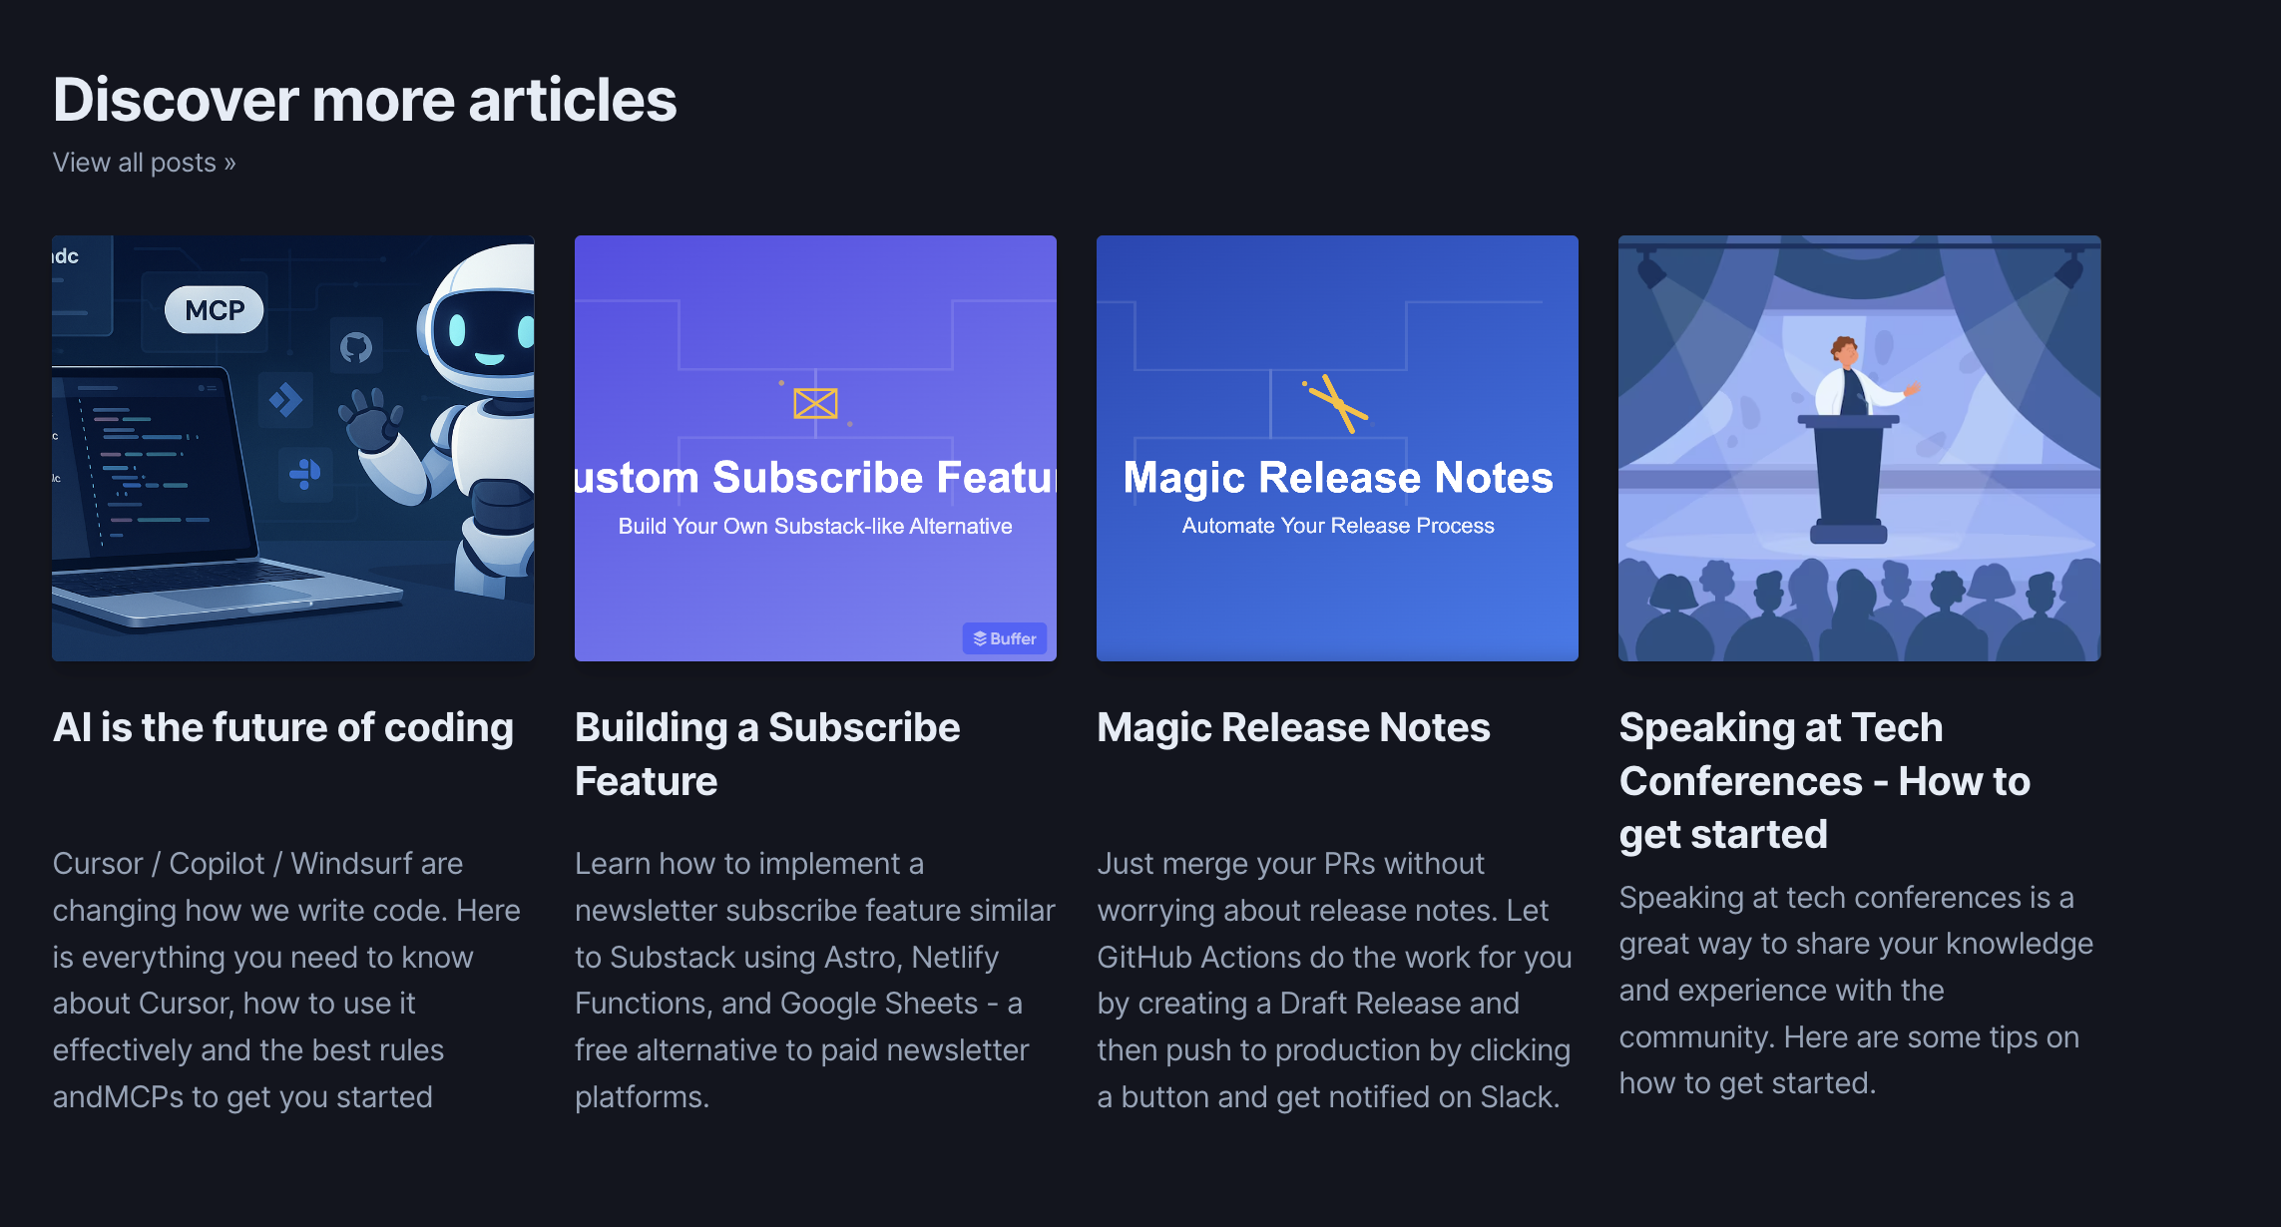2281x1227 pixels.
Task: Click the Magic Release Notes description text
Action: pyautogui.click(x=1334, y=980)
